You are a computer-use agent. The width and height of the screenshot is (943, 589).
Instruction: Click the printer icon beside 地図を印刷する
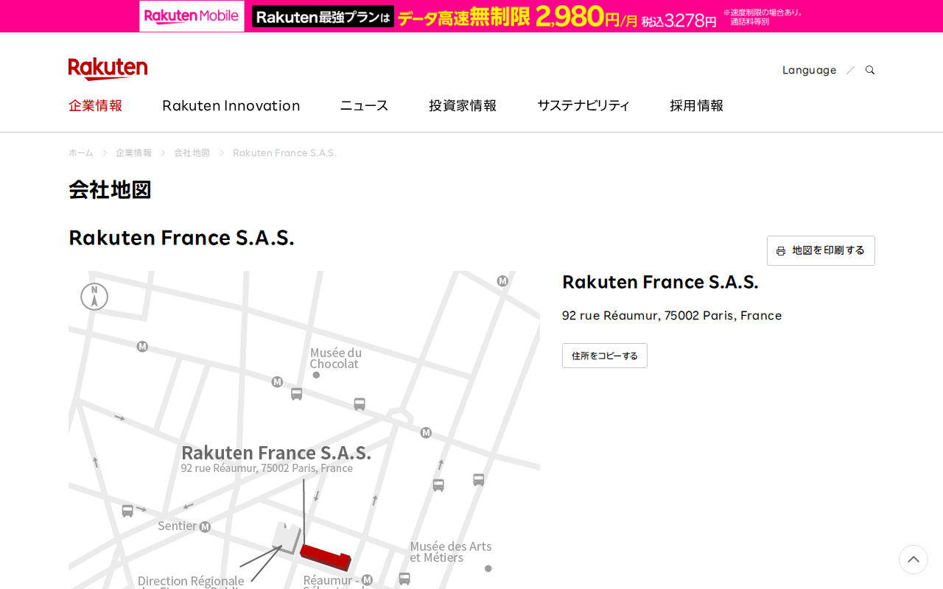[781, 250]
